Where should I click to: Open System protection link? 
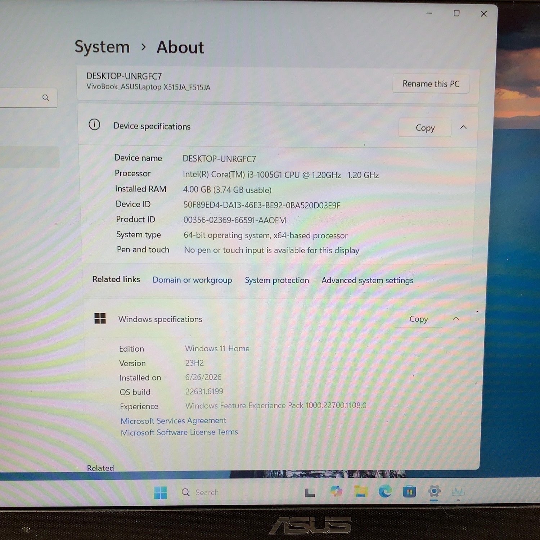coord(277,280)
